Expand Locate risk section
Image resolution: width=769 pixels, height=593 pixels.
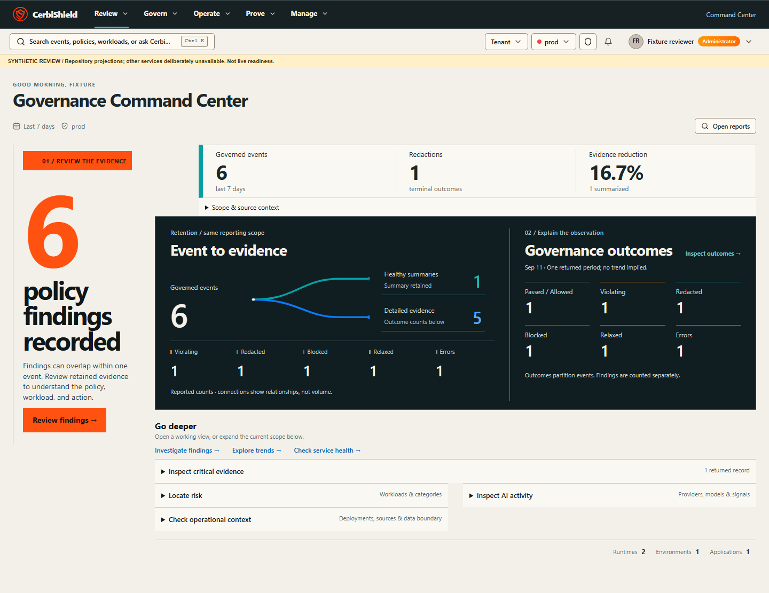pyautogui.click(x=301, y=495)
